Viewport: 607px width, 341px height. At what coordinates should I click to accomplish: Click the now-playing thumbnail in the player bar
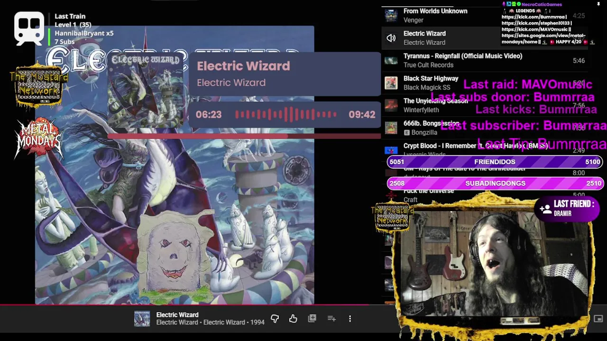pyautogui.click(x=142, y=319)
